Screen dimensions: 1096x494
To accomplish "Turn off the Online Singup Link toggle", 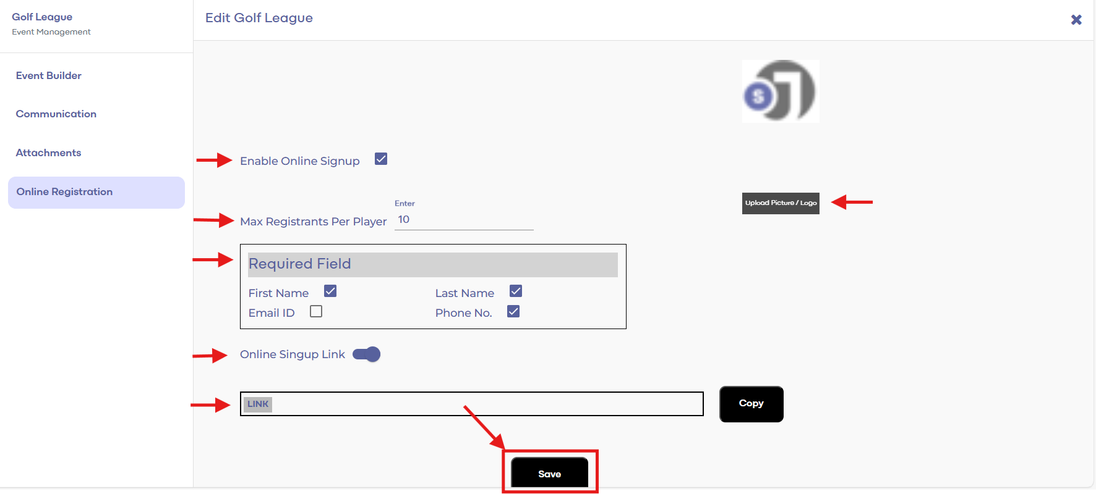I will click(367, 354).
